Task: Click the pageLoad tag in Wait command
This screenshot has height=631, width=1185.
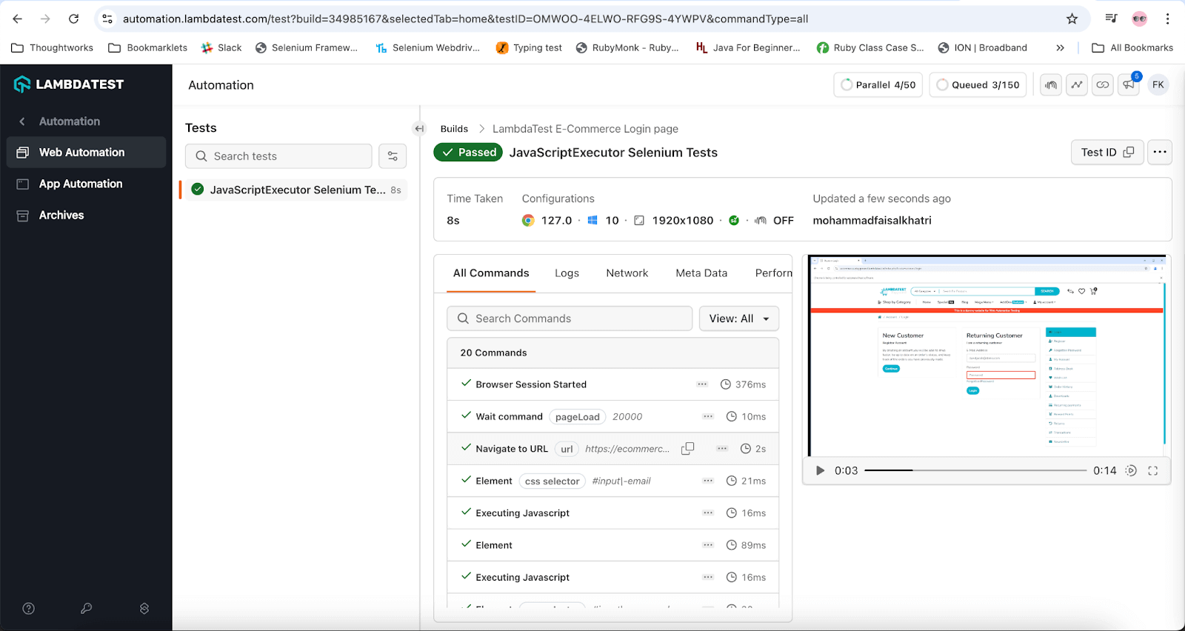Action: [x=578, y=417]
